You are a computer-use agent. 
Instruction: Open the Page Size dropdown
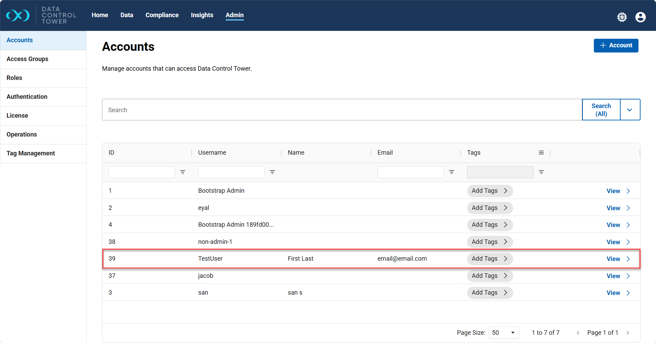click(504, 333)
